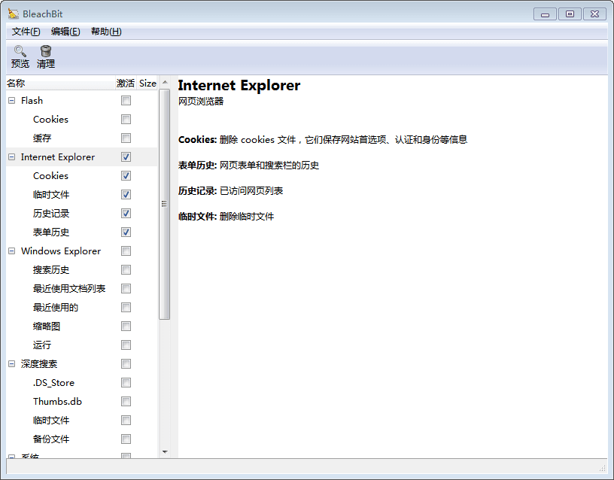Image resolution: width=614 pixels, height=480 pixels.
Task: Tick the Windows Explorer 缩略图 checkbox
Action: tap(126, 327)
